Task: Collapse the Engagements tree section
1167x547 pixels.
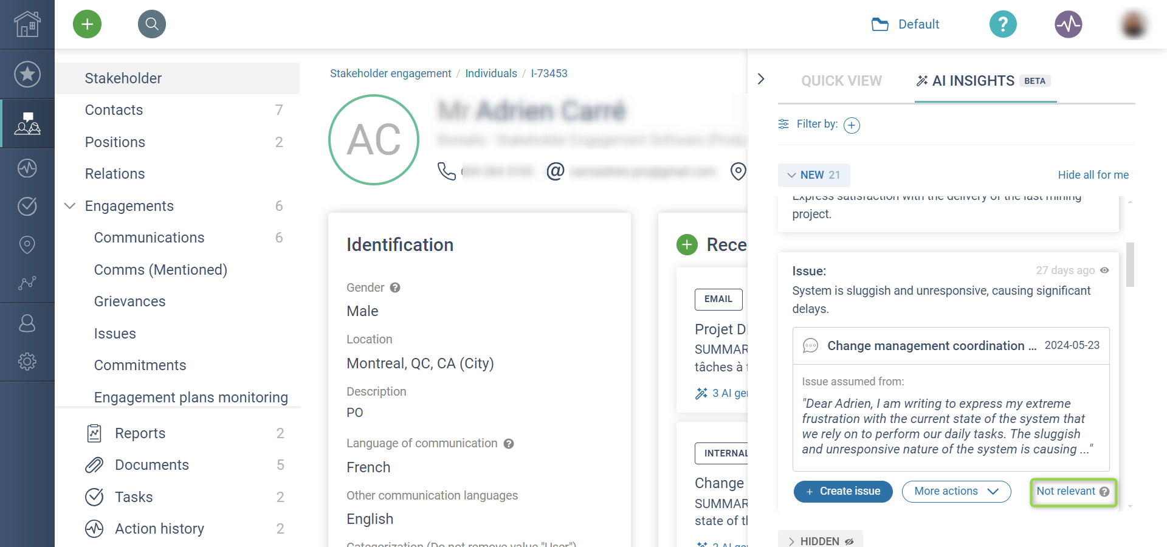Action: pos(70,206)
